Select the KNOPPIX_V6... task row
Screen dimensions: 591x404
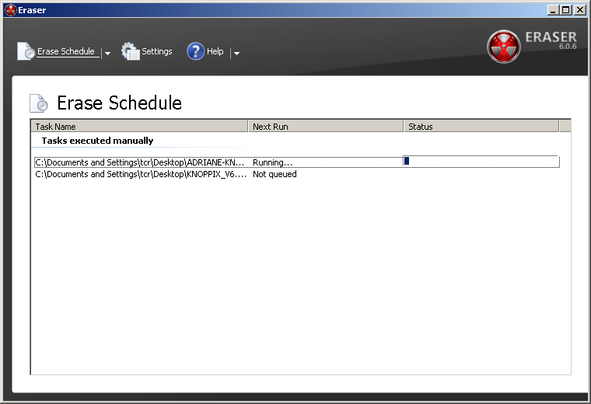pyautogui.click(x=296, y=174)
